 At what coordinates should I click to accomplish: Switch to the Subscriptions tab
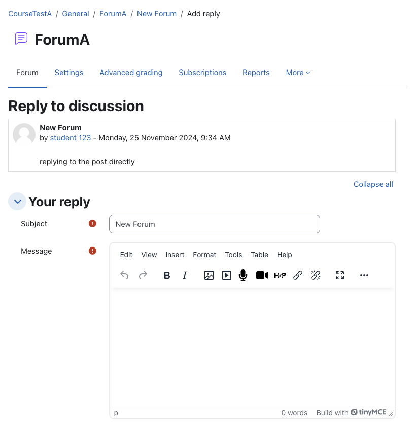202,73
